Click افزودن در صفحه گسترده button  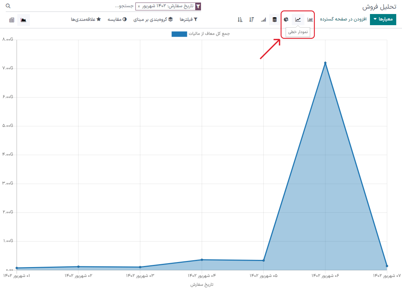[343, 19]
